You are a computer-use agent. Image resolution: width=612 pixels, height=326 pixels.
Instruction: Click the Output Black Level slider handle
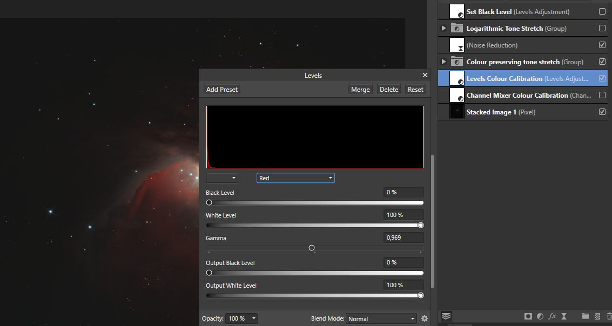209,273
